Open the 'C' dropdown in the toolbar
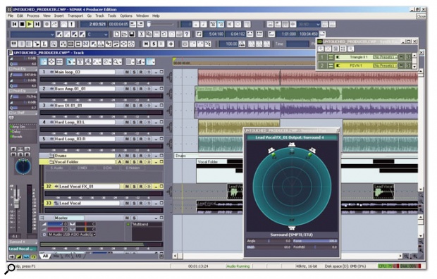This screenshot has width=437, height=279. [97, 35]
